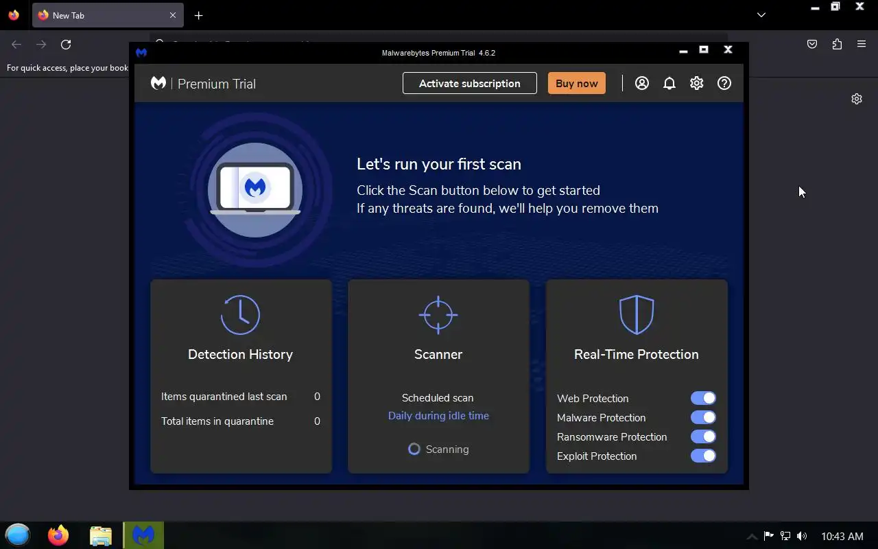Screen dimensions: 878x549
Task: Open the Malwarebytes help question mark
Action: pos(724,83)
